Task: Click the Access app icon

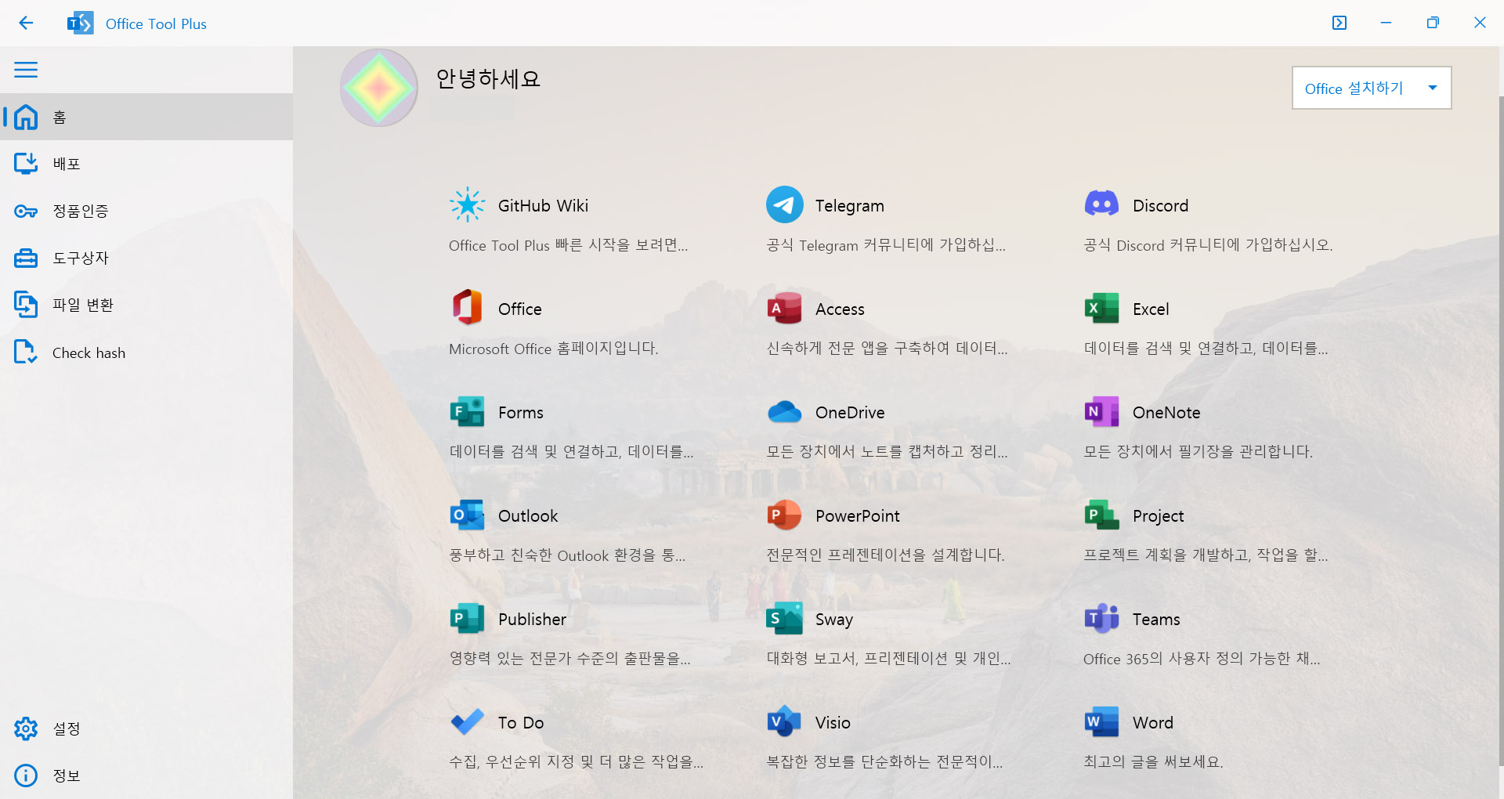Action: tap(785, 308)
